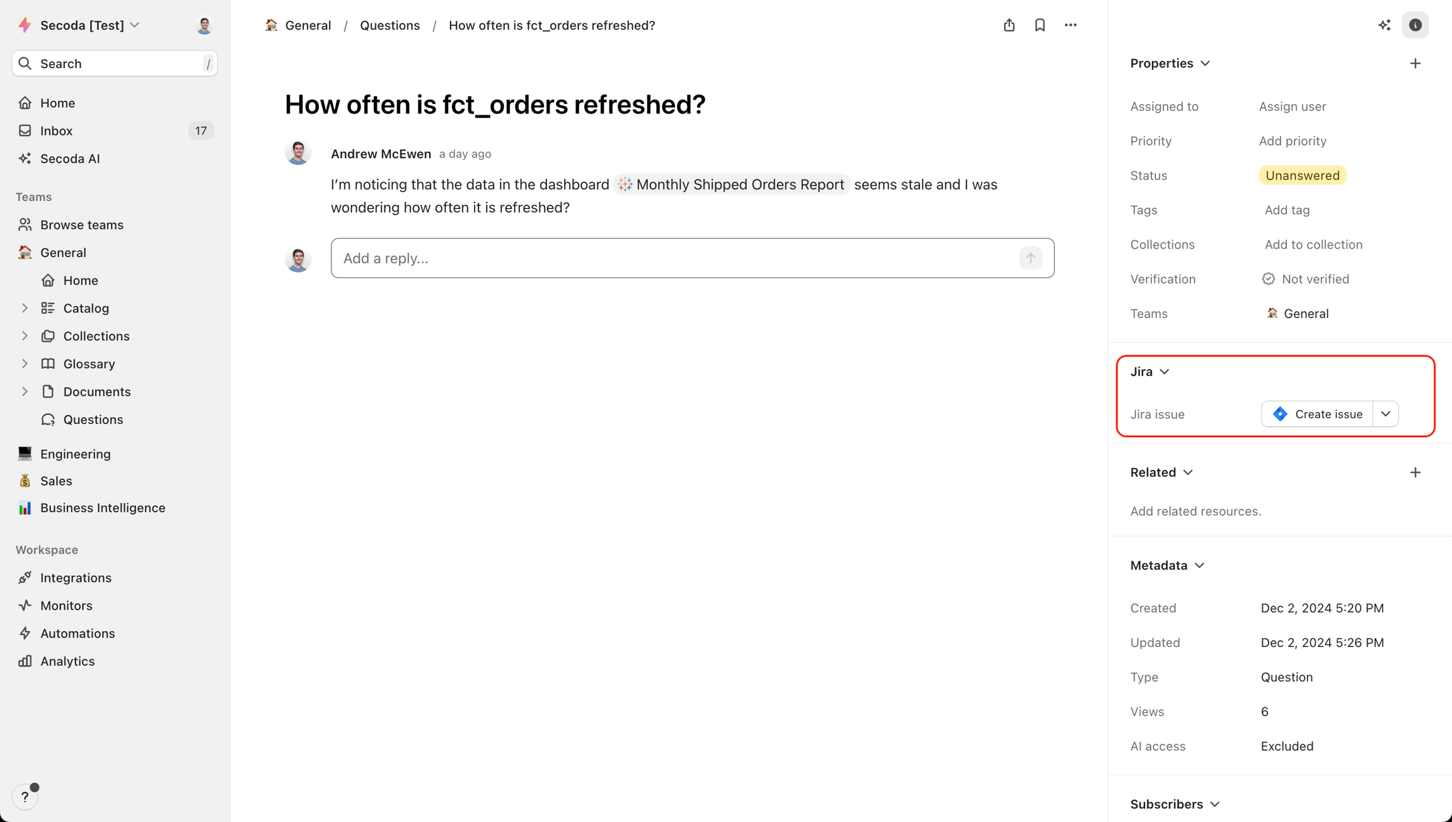
Task: Click the plus icon next to Properties
Action: click(x=1415, y=63)
